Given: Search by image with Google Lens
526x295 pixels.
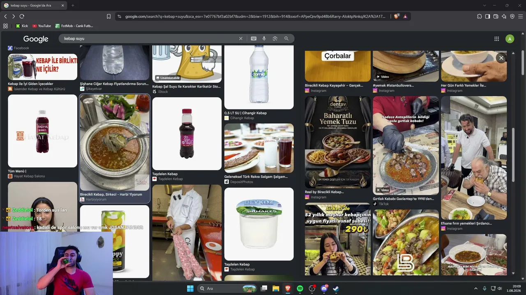Looking at the screenshot, I should 275,39.
